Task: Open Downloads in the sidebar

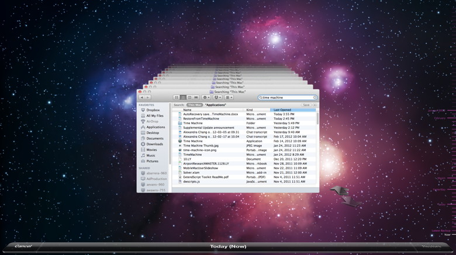Action: [153, 144]
